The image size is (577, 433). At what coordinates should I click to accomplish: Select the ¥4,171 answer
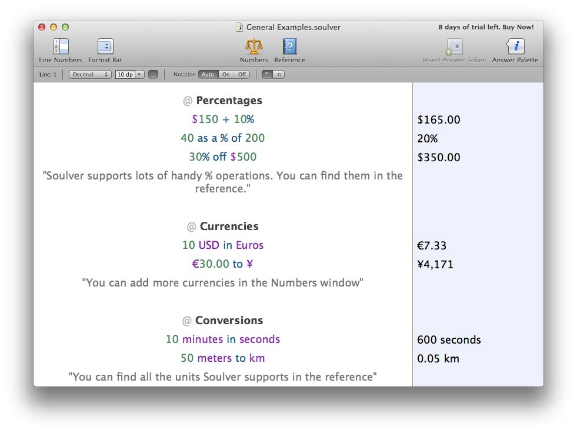click(x=435, y=264)
